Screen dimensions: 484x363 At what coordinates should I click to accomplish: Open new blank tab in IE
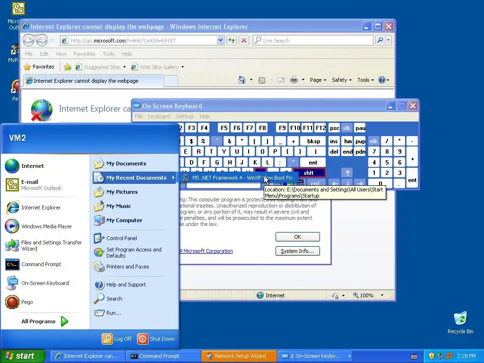coord(171,81)
